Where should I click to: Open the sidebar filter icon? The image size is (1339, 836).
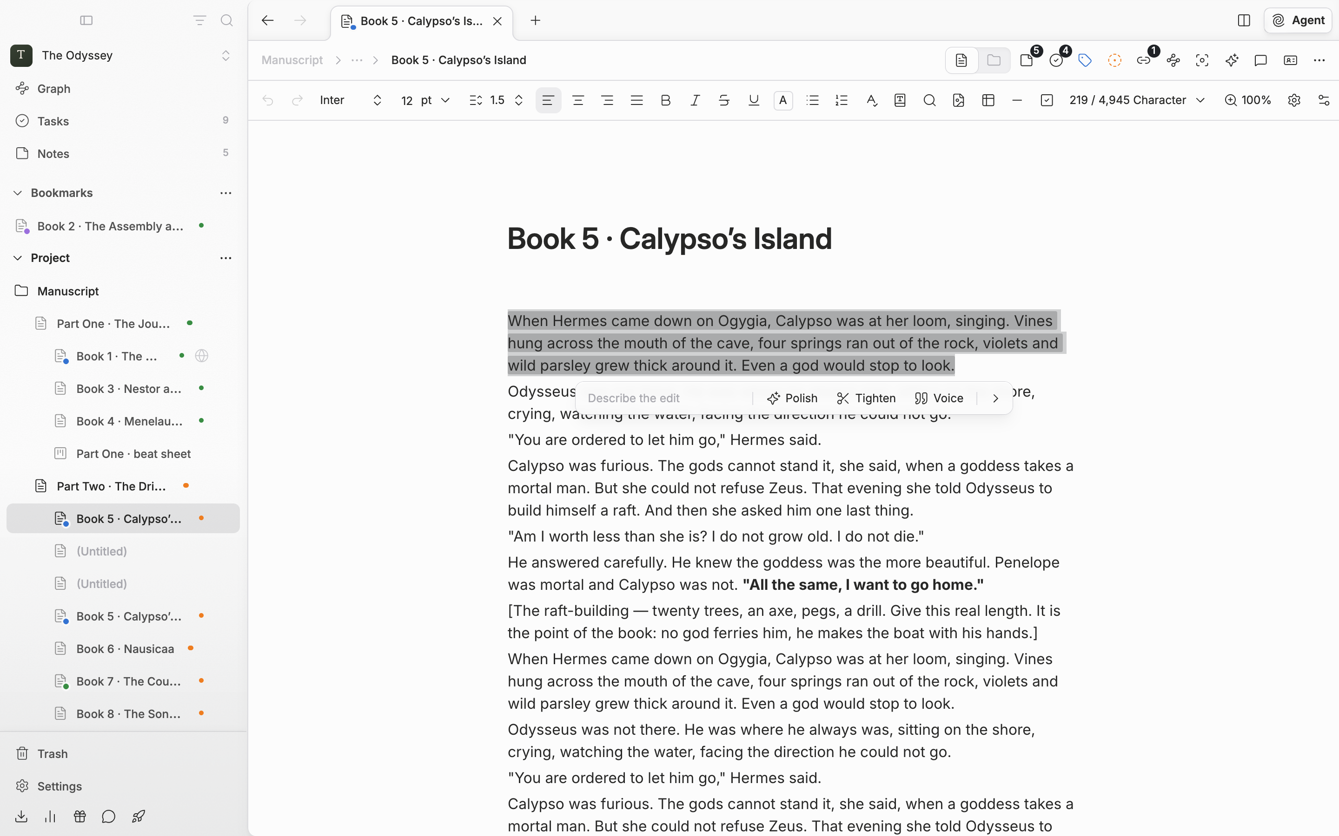[199, 20]
